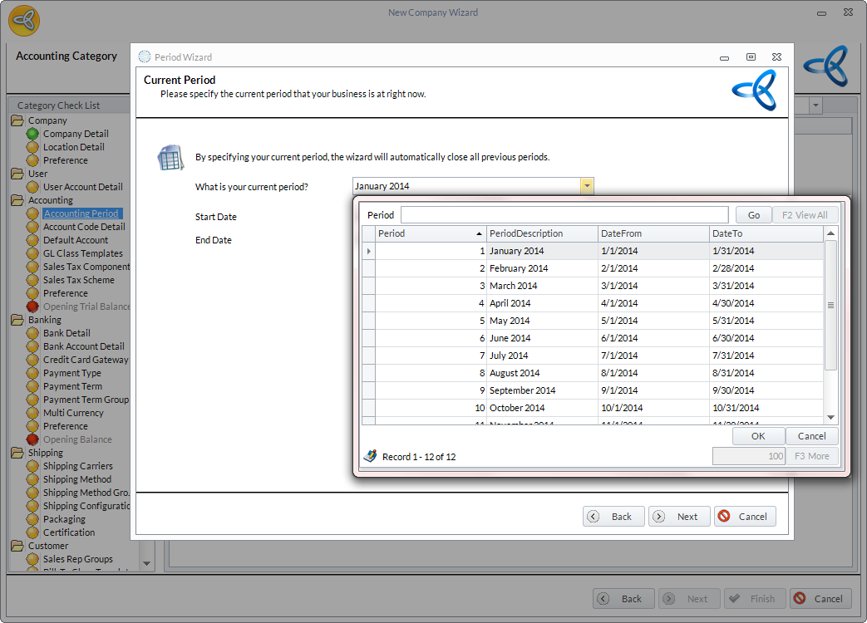867x623 pixels.
Task: Select the March 2014 period row
Action: tap(513, 286)
